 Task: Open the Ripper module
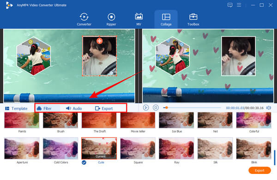tap(111, 19)
